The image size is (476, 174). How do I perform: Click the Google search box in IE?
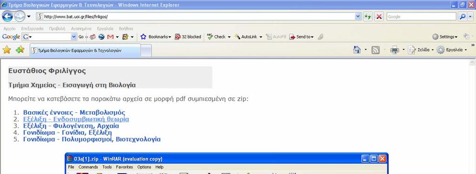pos(422,17)
